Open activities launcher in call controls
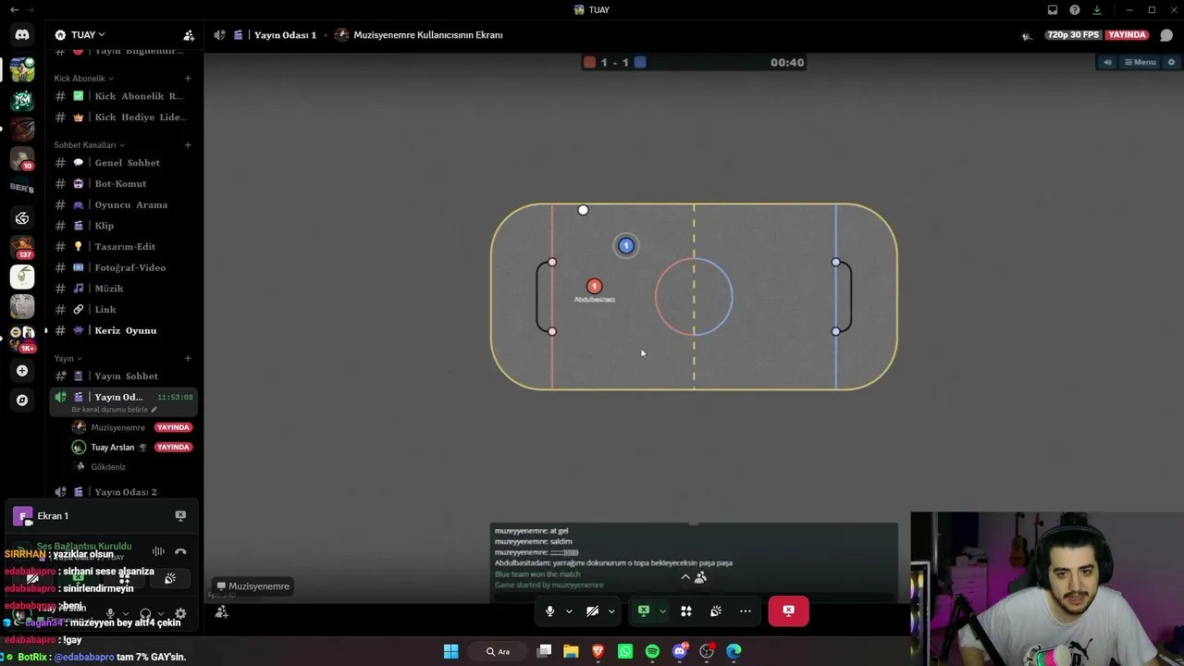The width and height of the screenshot is (1184, 666). click(x=686, y=610)
